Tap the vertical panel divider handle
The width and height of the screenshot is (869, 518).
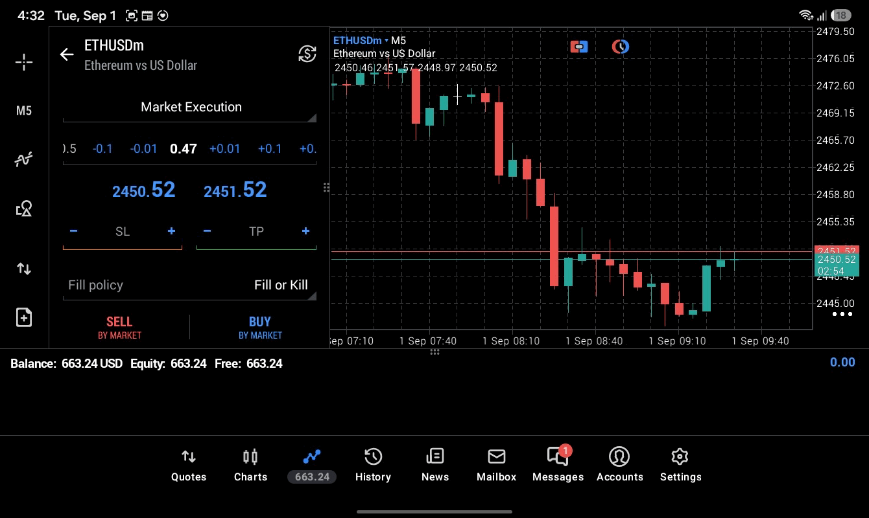(x=326, y=188)
